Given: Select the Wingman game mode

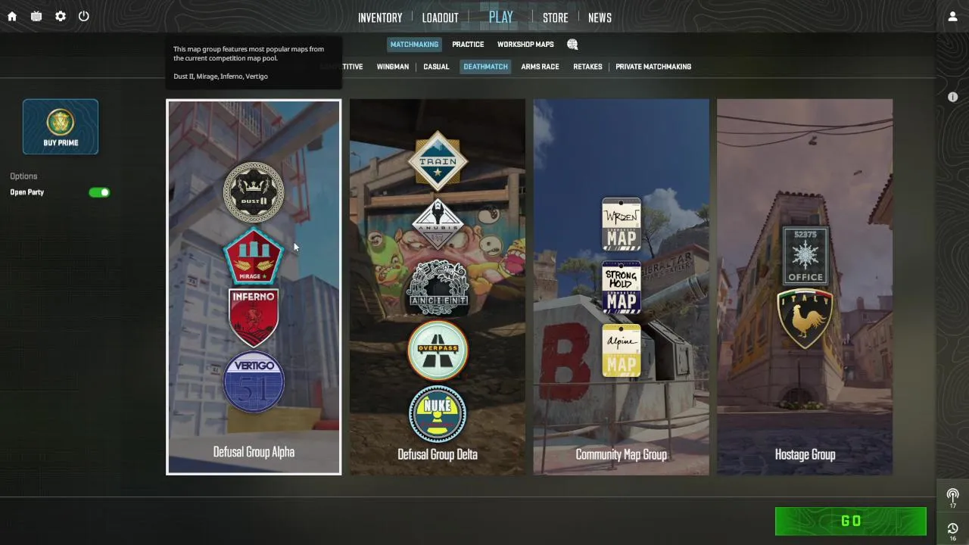Looking at the screenshot, I should pos(393,67).
